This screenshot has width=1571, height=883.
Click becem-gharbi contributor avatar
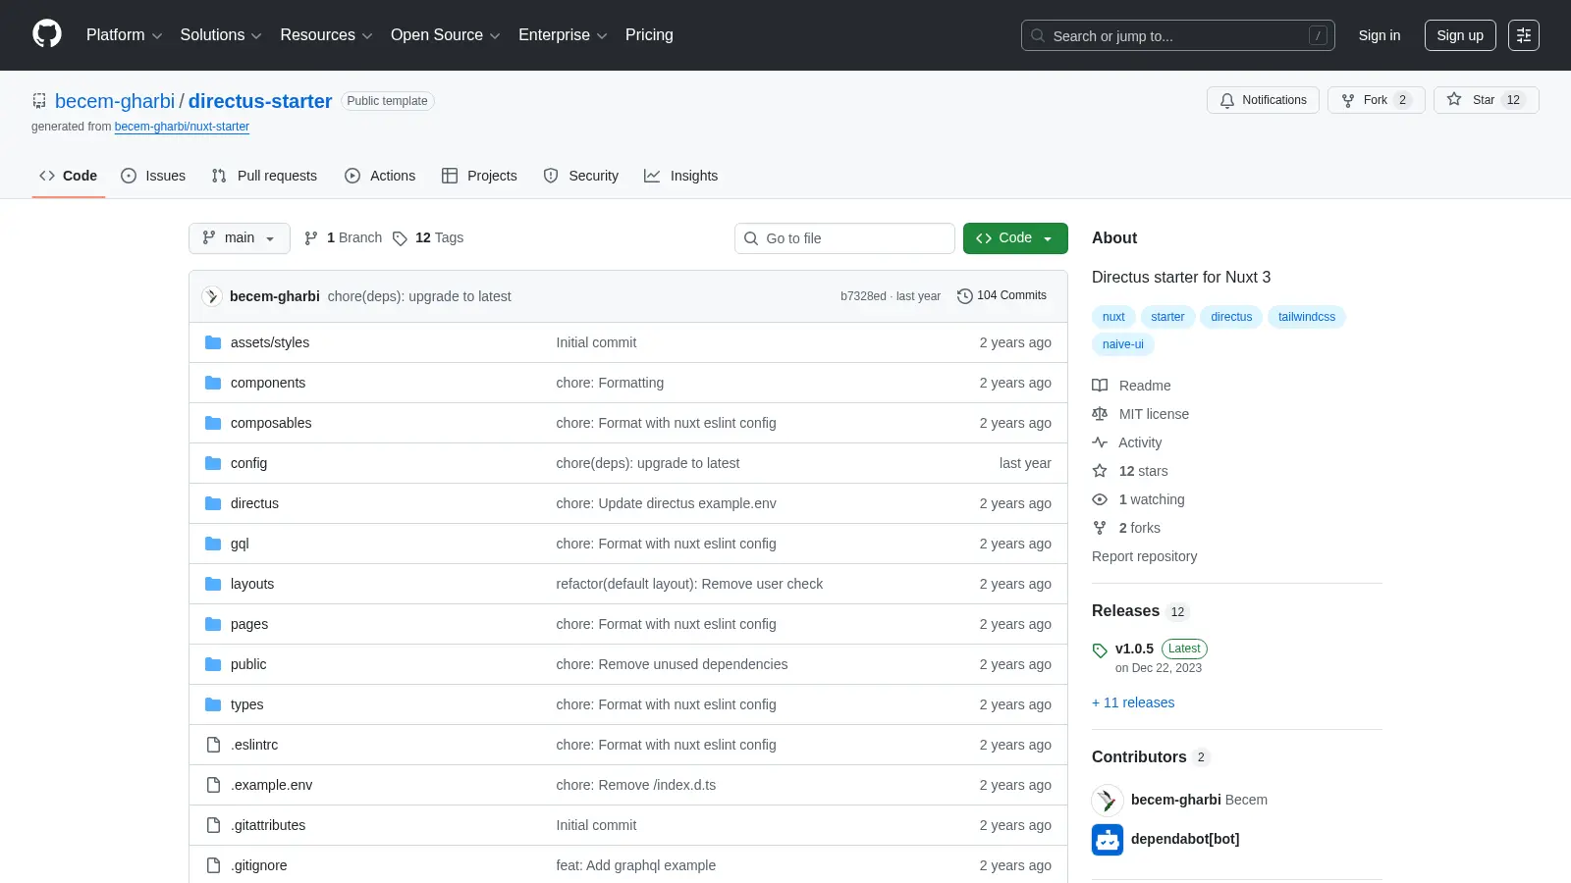(1108, 801)
